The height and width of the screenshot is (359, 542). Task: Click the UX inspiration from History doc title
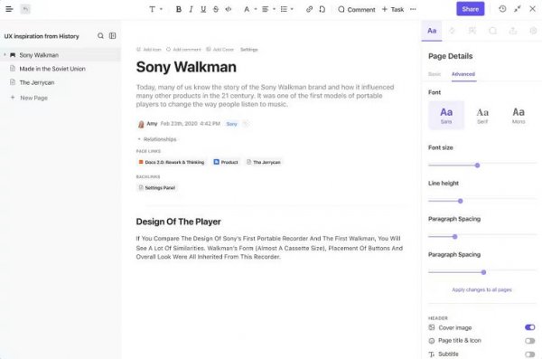click(x=42, y=36)
